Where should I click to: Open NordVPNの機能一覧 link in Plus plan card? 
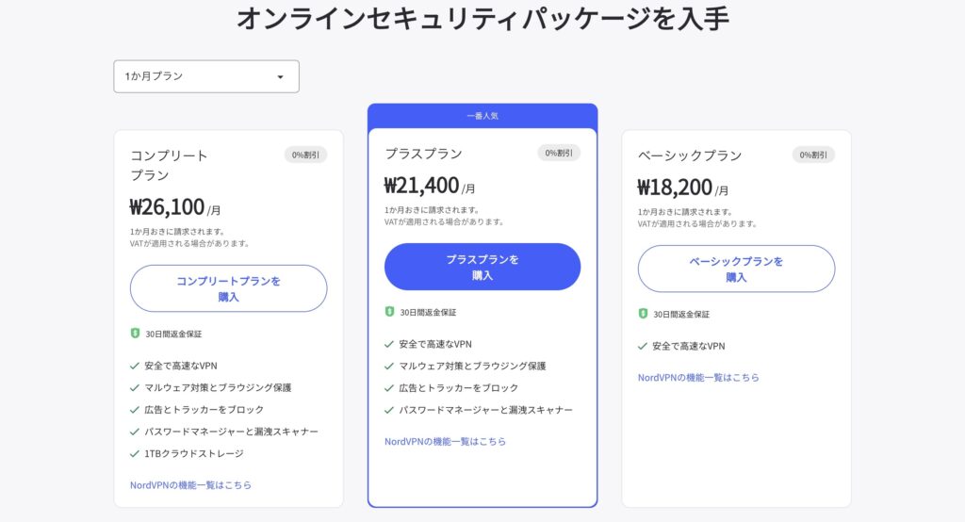coord(445,441)
